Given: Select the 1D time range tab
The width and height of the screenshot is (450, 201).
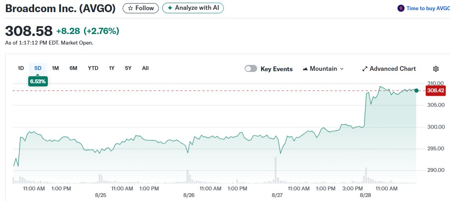Looking at the screenshot, I should coord(21,68).
